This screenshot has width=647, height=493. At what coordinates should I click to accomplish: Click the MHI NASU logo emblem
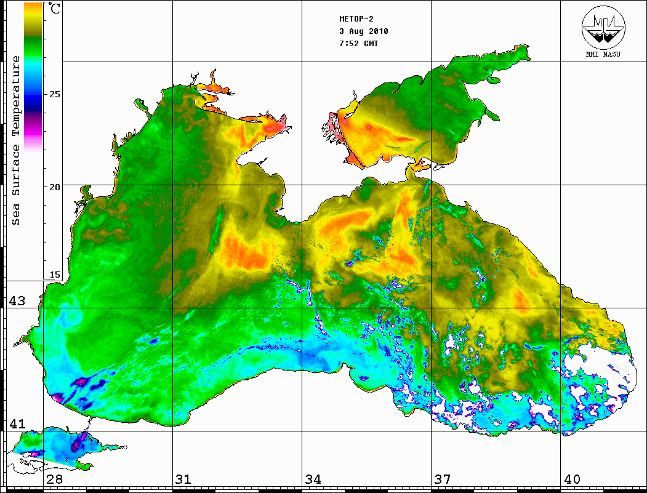(603, 27)
